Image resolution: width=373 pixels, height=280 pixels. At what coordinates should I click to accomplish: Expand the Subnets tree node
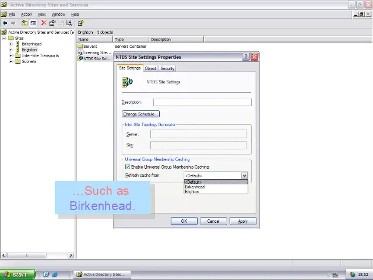click(x=10, y=61)
